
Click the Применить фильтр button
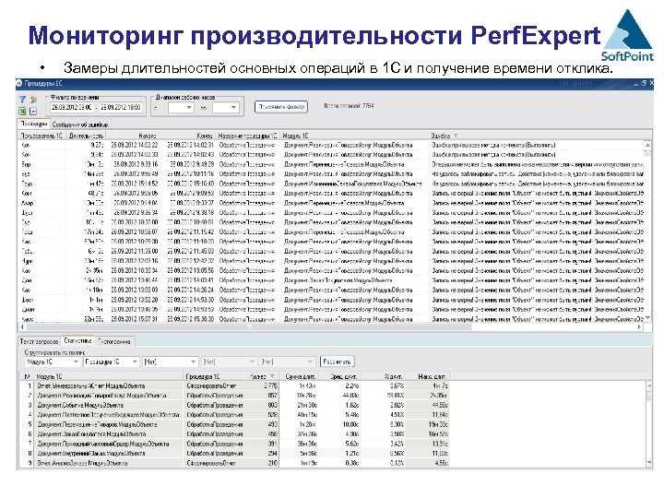(281, 107)
